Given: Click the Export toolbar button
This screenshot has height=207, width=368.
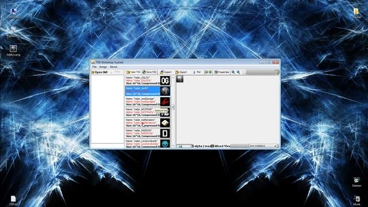Looking at the screenshot, I should point(181,72).
